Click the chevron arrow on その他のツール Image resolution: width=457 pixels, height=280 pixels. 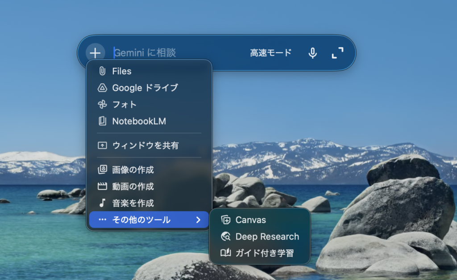(x=198, y=220)
